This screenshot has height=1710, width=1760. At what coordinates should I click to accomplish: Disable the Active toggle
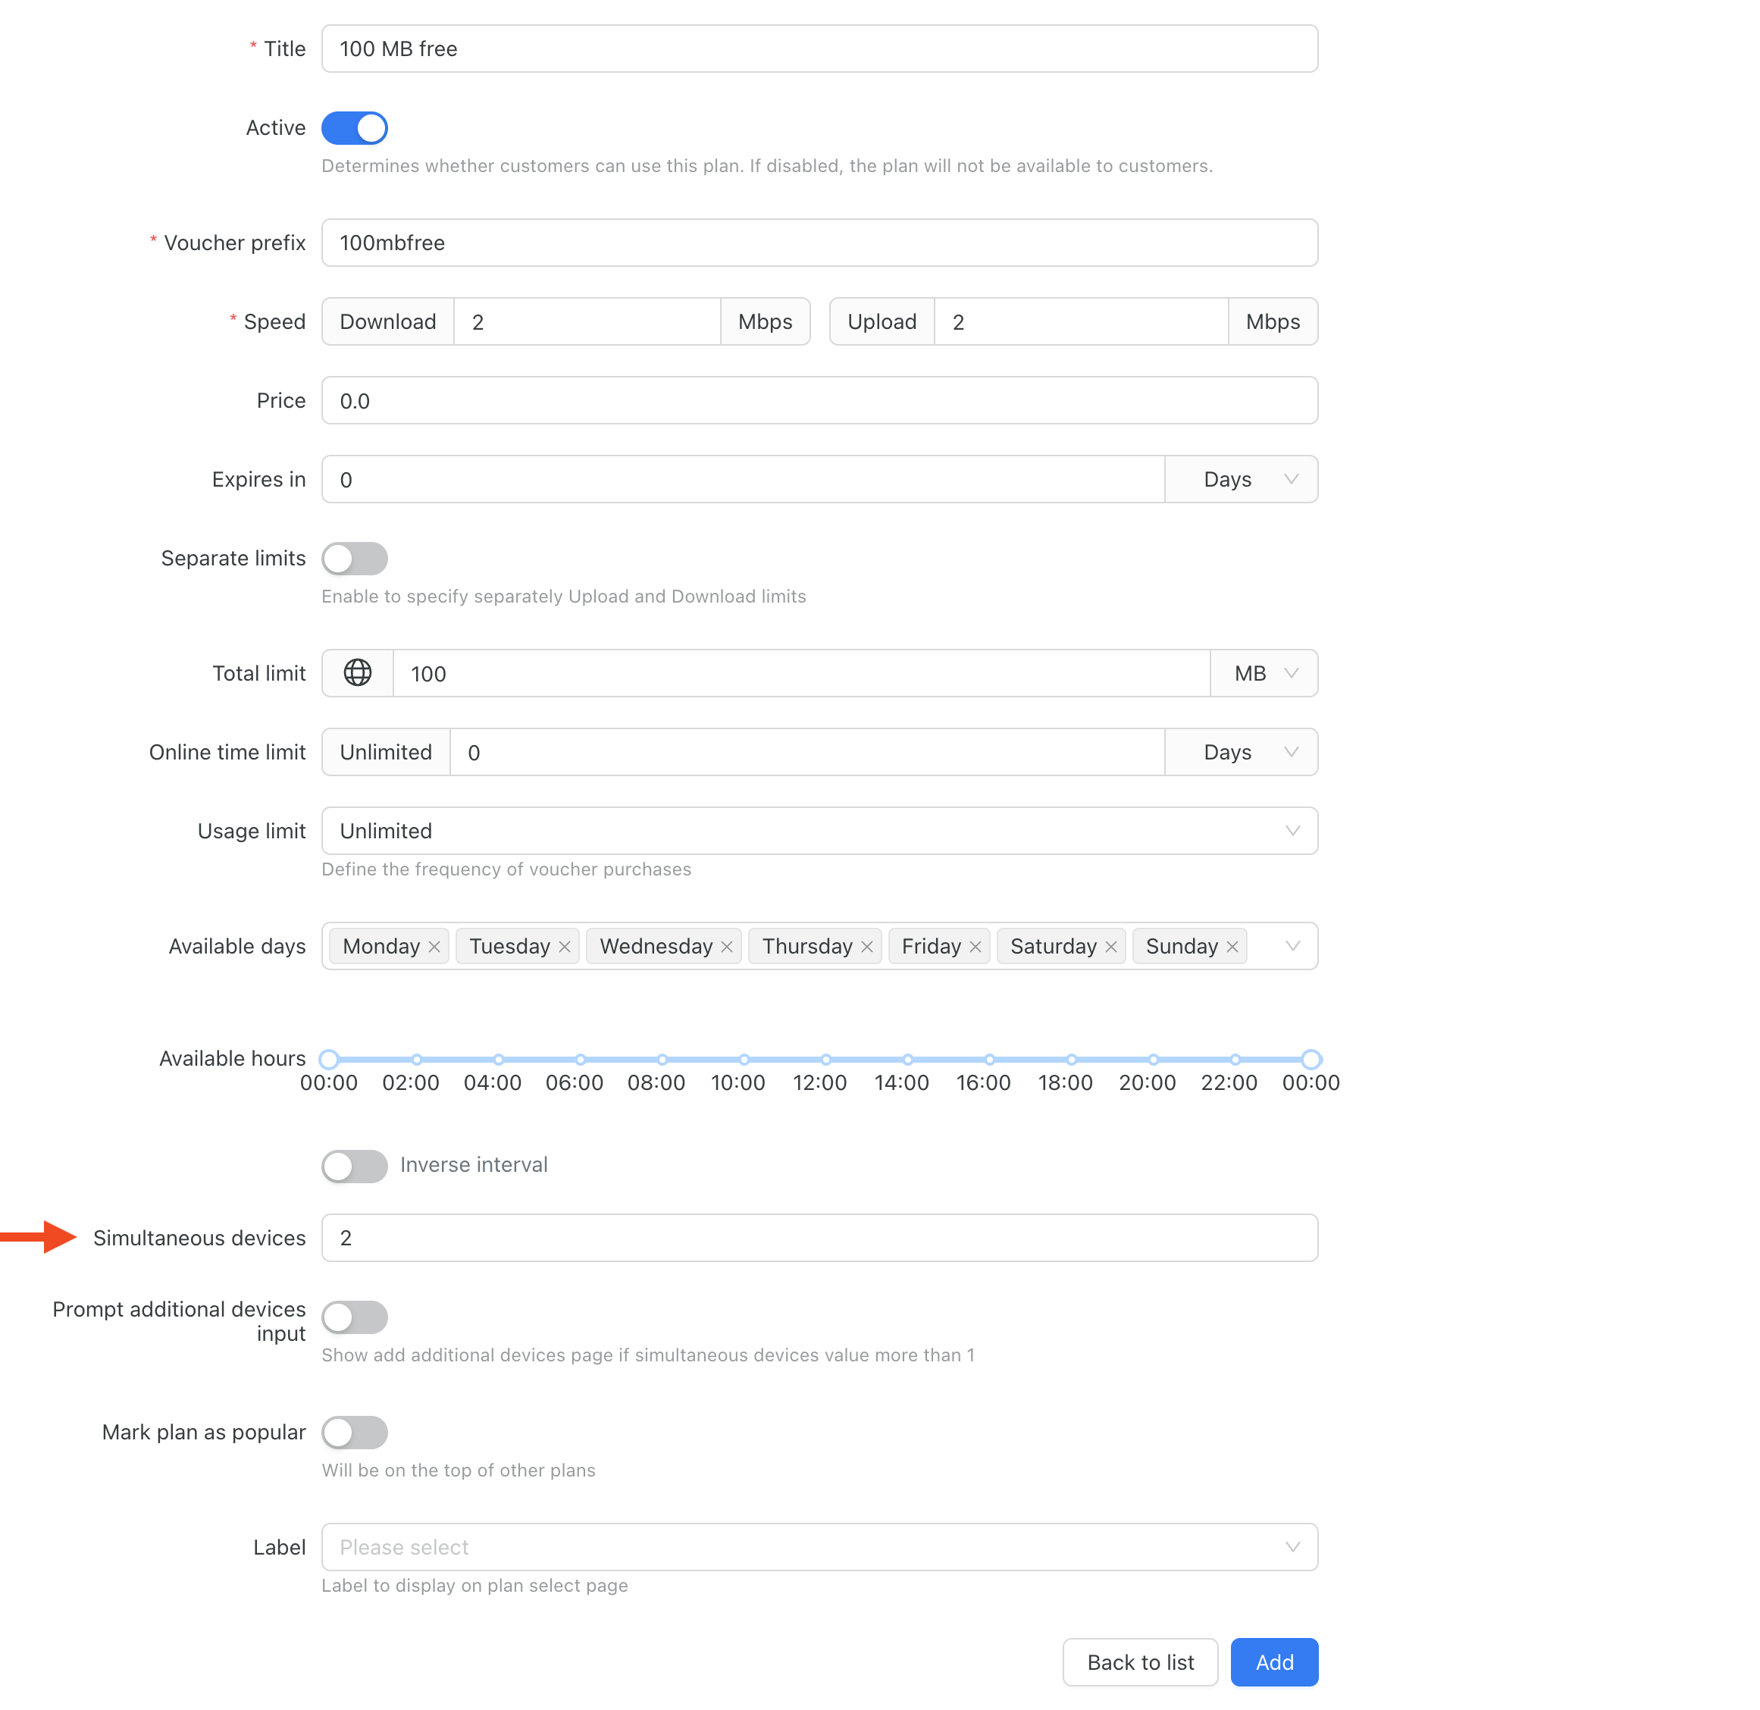(x=355, y=127)
